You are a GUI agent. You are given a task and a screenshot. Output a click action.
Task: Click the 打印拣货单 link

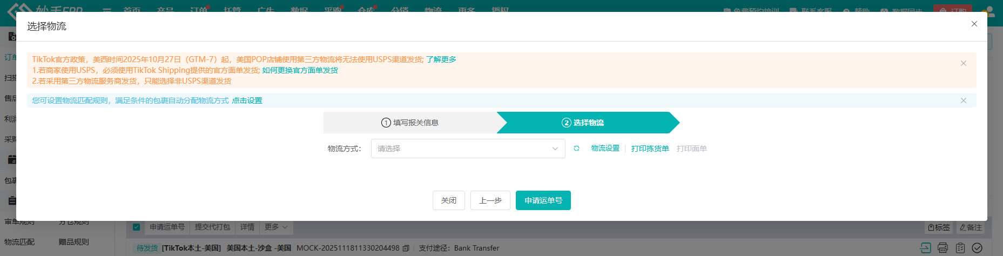pyautogui.click(x=650, y=149)
